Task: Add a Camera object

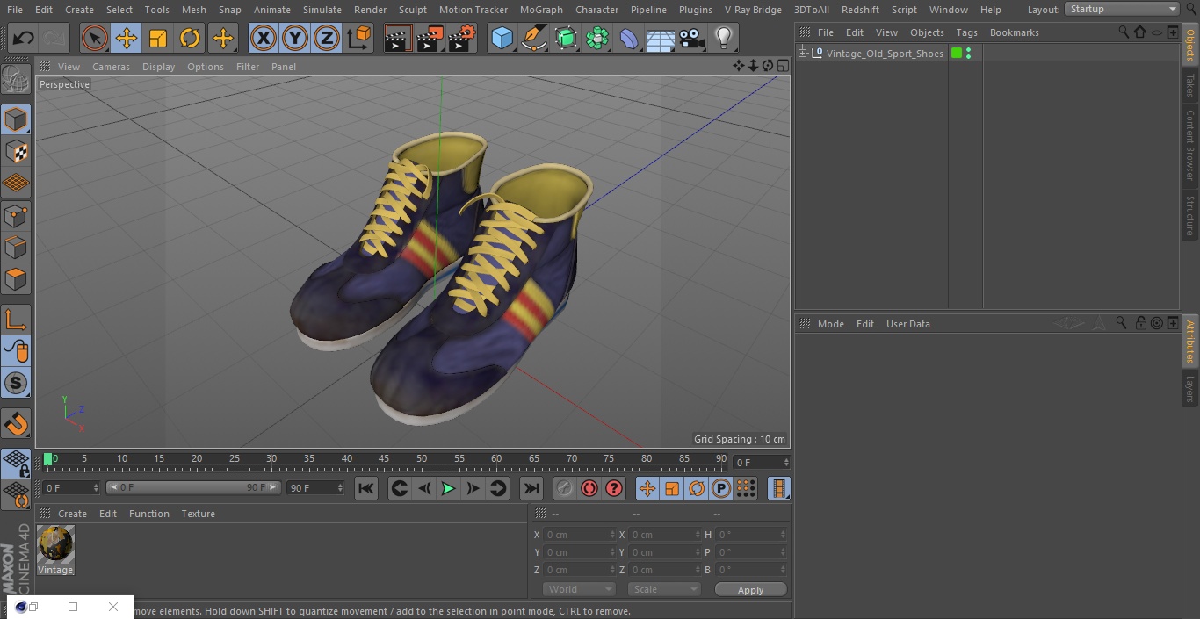Action: click(x=692, y=38)
